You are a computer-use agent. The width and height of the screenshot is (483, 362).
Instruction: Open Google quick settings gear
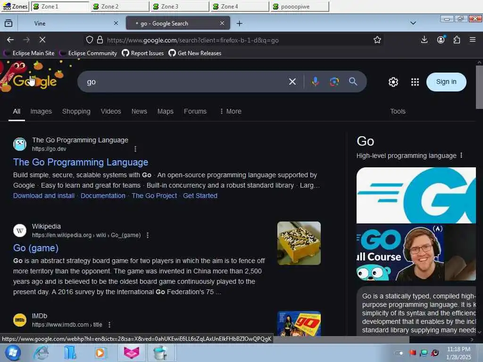pos(393,82)
